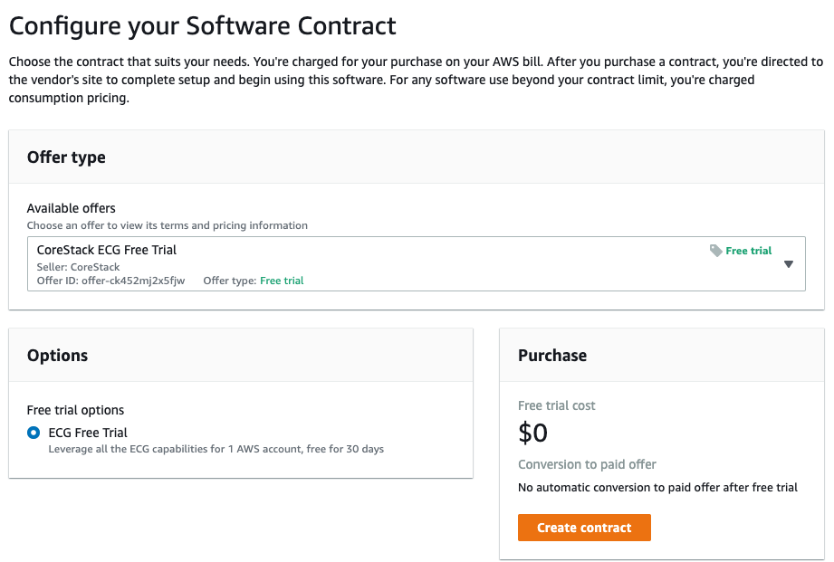Viewport: 834px width, 562px height.
Task: Click the Offer ID offer-ck452mj2x5fjw text
Action: coord(110,281)
